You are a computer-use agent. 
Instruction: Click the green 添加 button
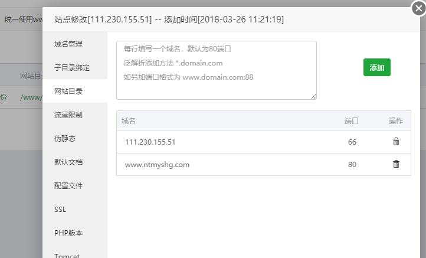377,67
